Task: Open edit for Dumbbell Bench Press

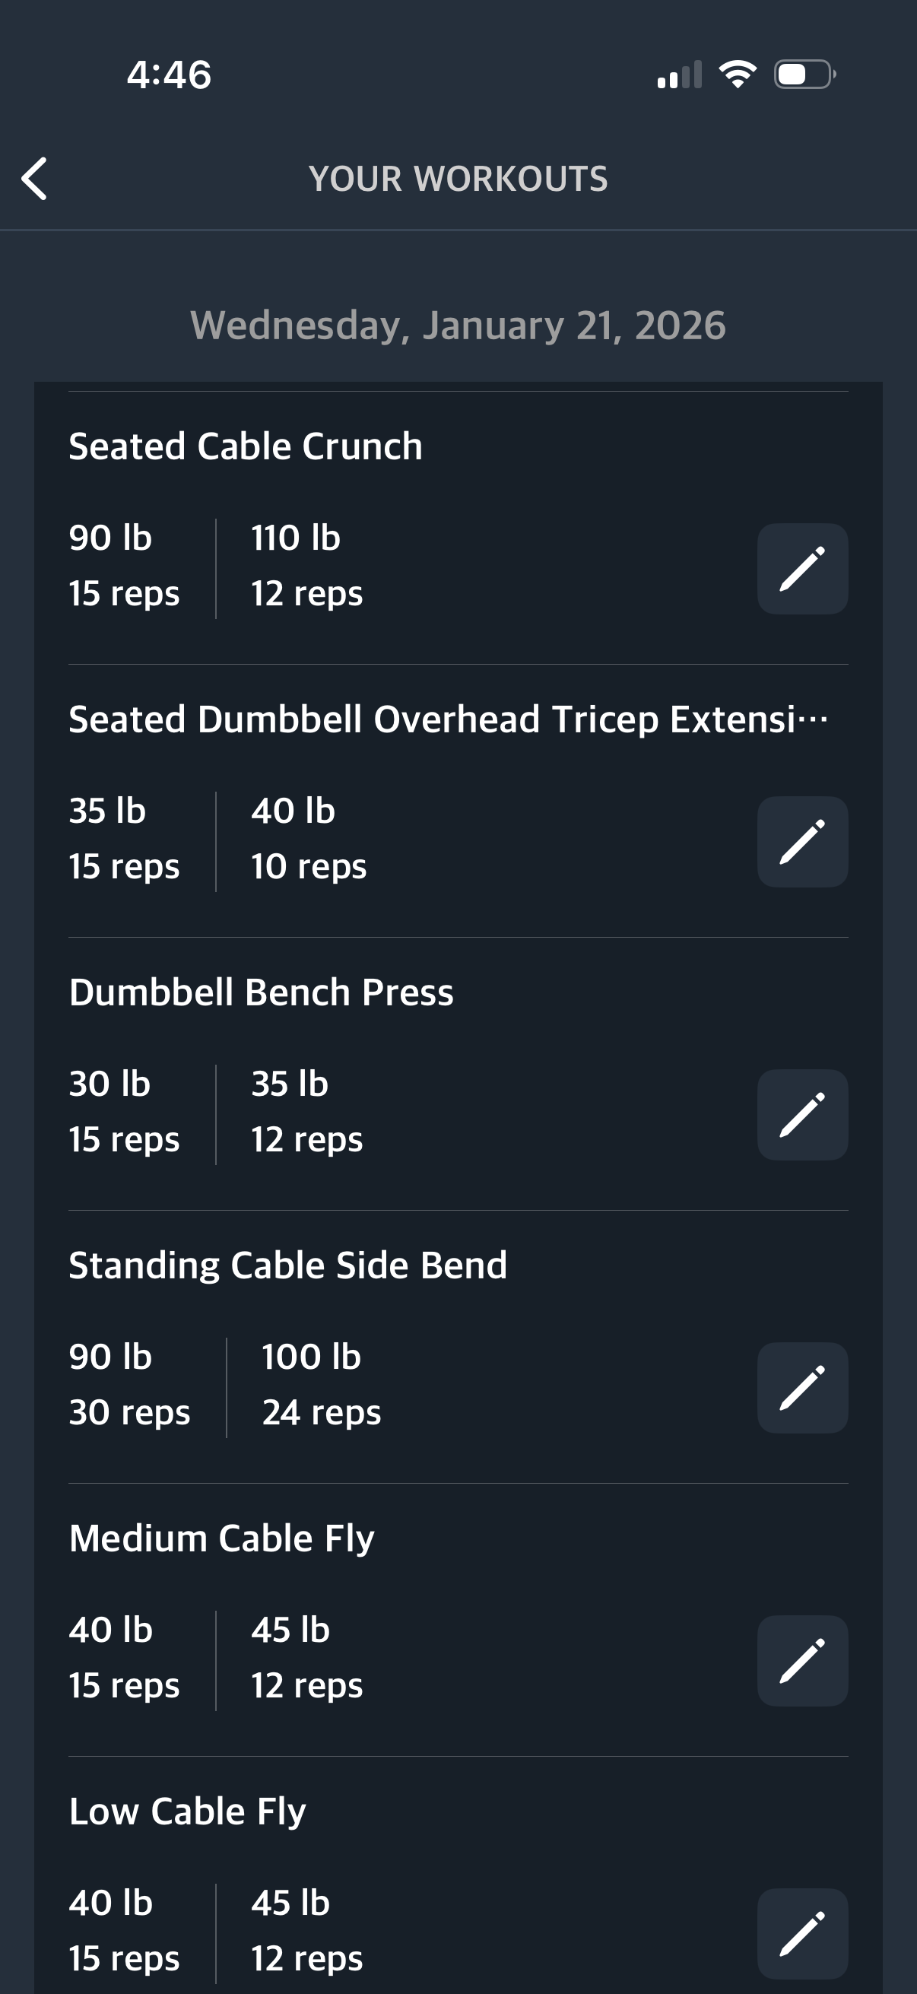Action: 801,1115
